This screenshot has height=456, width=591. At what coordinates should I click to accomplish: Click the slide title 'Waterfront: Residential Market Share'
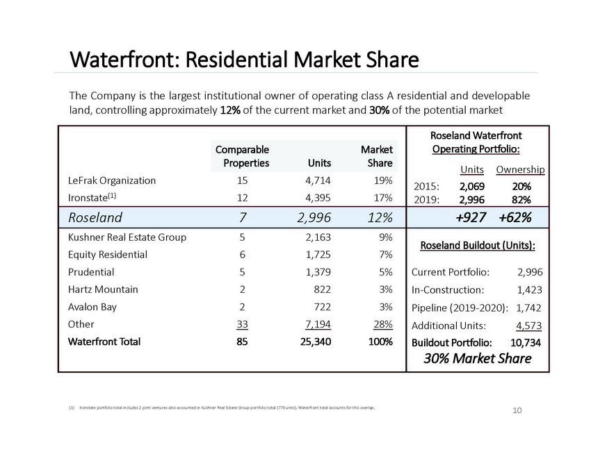(x=244, y=60)
